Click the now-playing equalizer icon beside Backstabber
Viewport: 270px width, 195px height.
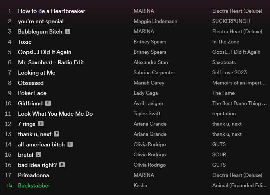click(10, 185)
